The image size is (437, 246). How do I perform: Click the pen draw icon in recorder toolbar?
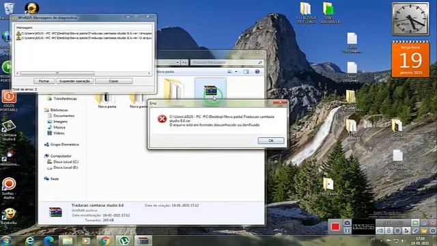pos(415,231)
